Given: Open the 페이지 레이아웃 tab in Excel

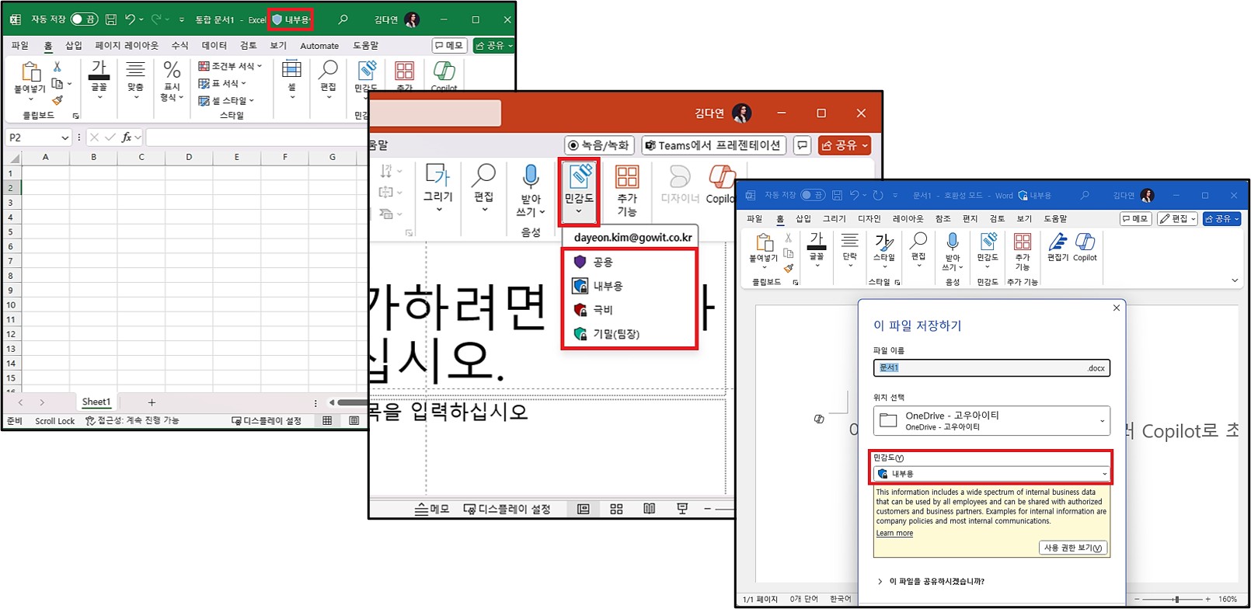Looking at the screenshot, I should click(127, 46).
